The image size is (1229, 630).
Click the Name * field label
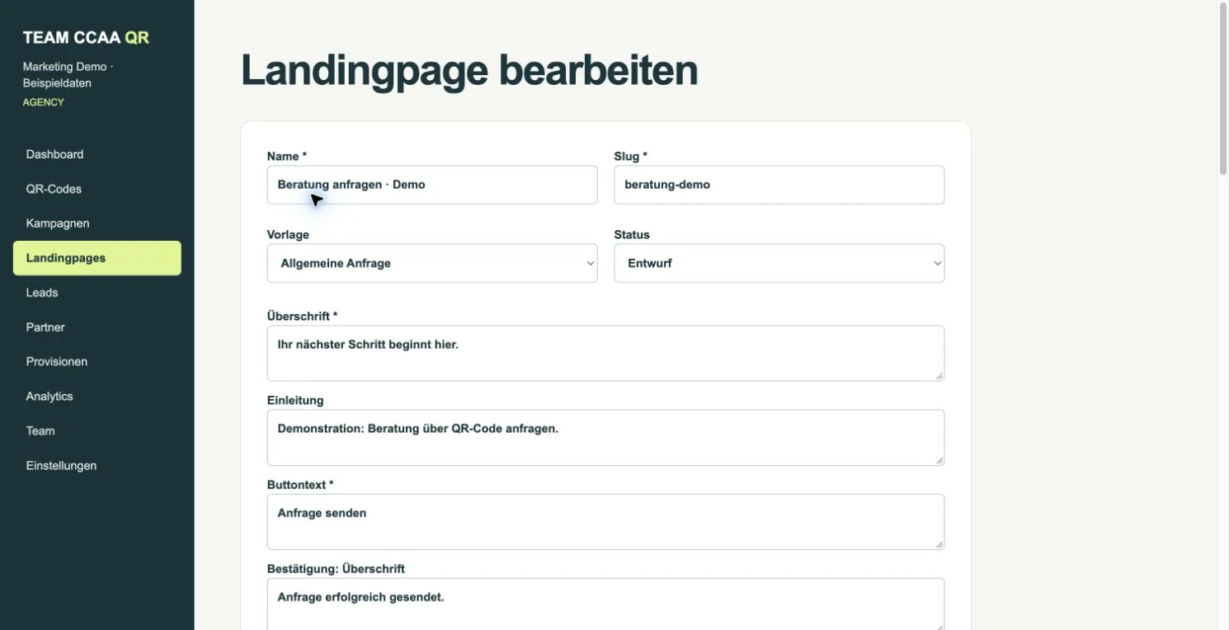[x=287, y=156]
